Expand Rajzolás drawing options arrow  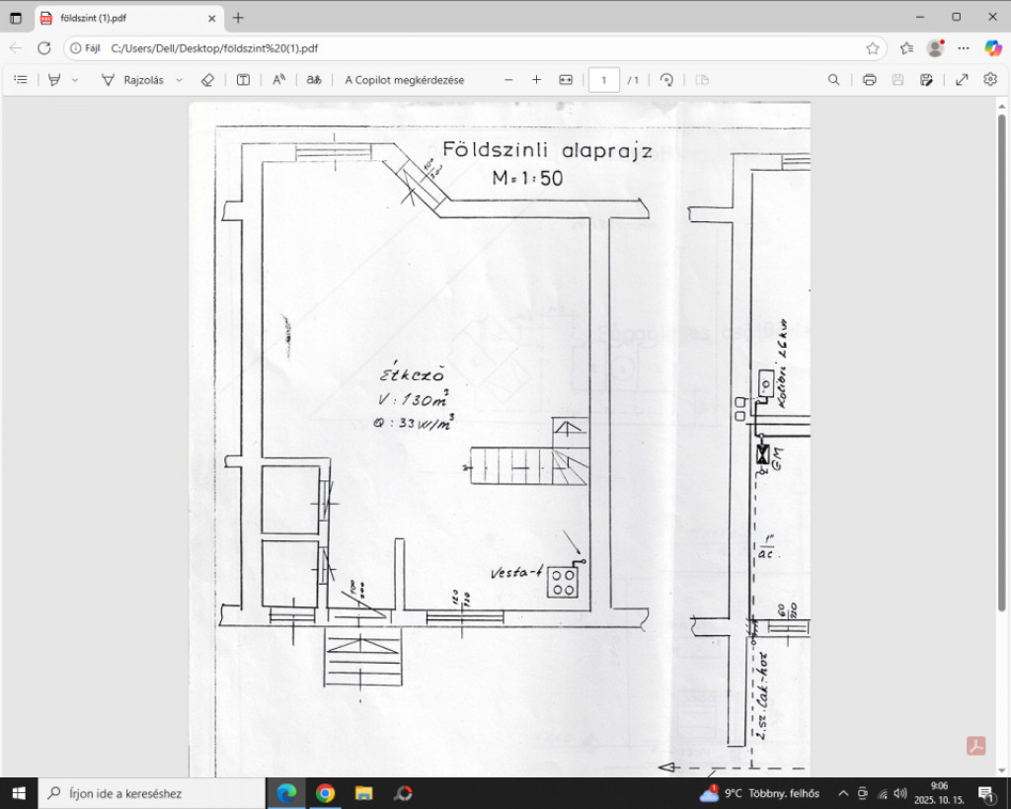pos(179,80)
